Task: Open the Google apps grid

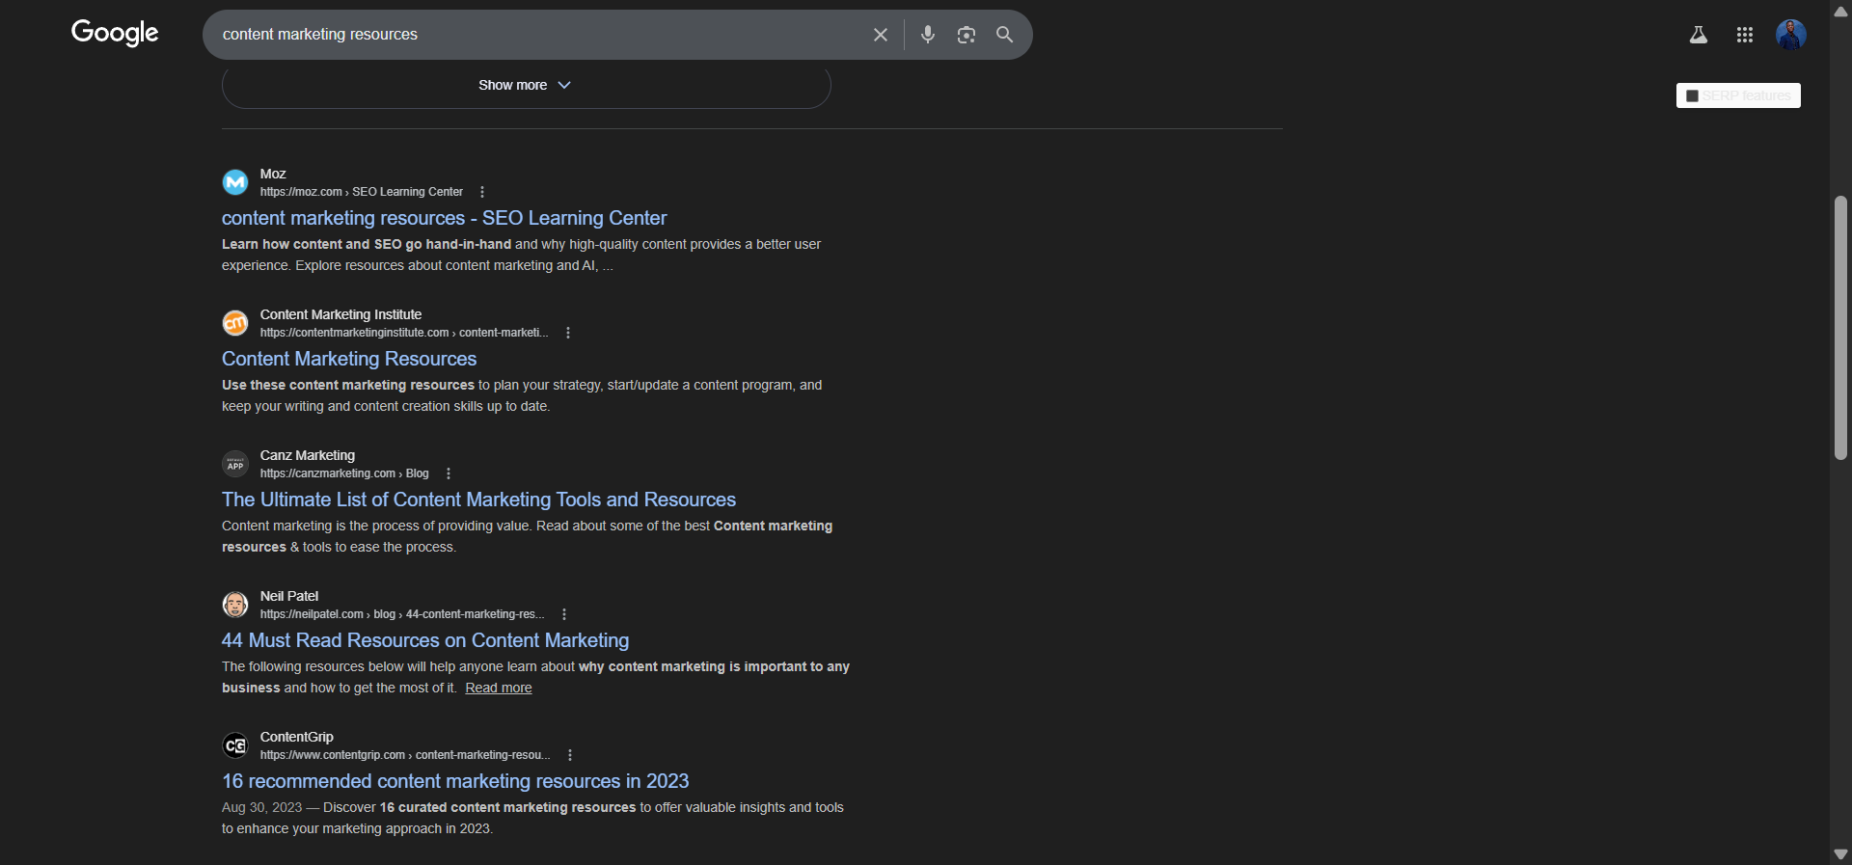Action: point(1745,35)
